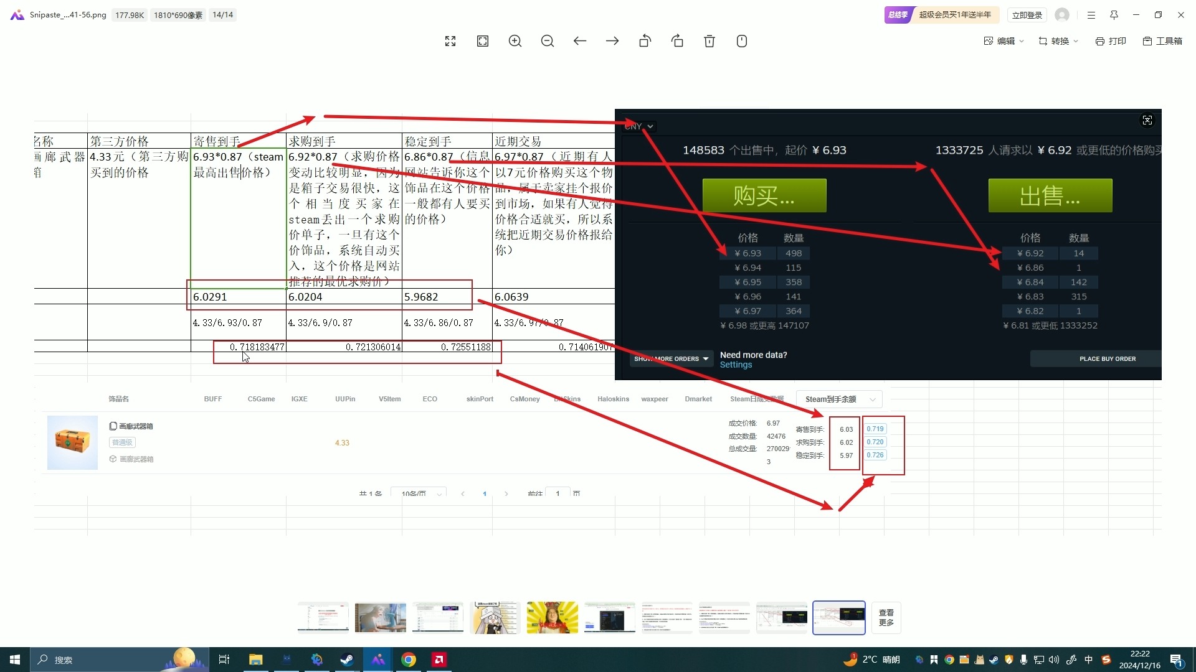Click the Sogou input method tray icon
The height and width of the screenshot is (672, 1196).
click(x=1106, y=660)
